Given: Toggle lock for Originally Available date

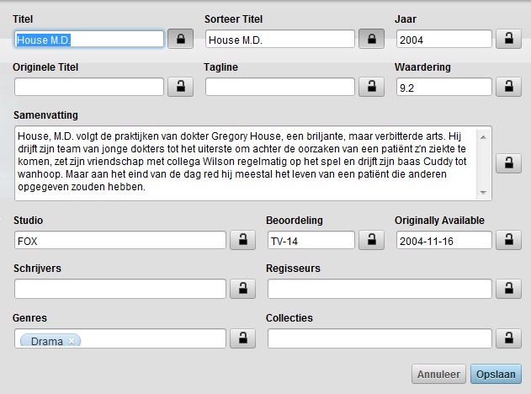Looking at the screenshot, I should (x=508, y=240).
